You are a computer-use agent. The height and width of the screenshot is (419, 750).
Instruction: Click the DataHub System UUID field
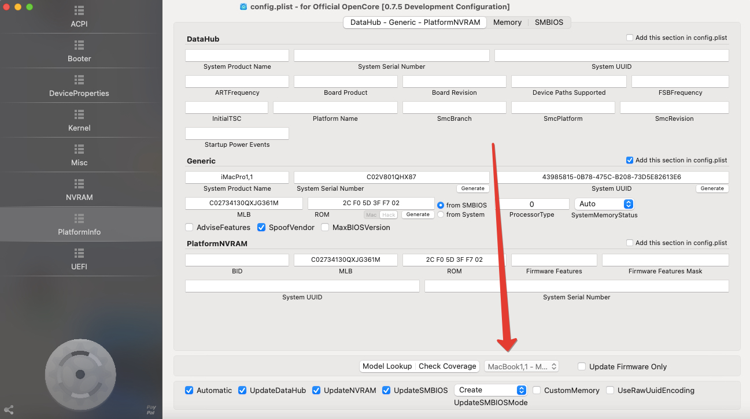point(611,55)
